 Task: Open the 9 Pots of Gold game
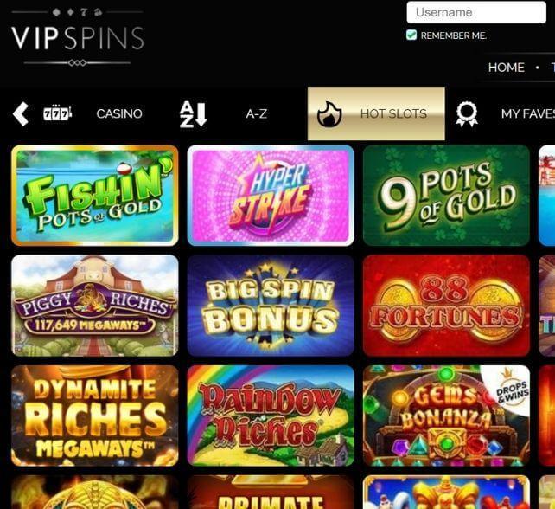pyautogui.click(x=446, y=196)
